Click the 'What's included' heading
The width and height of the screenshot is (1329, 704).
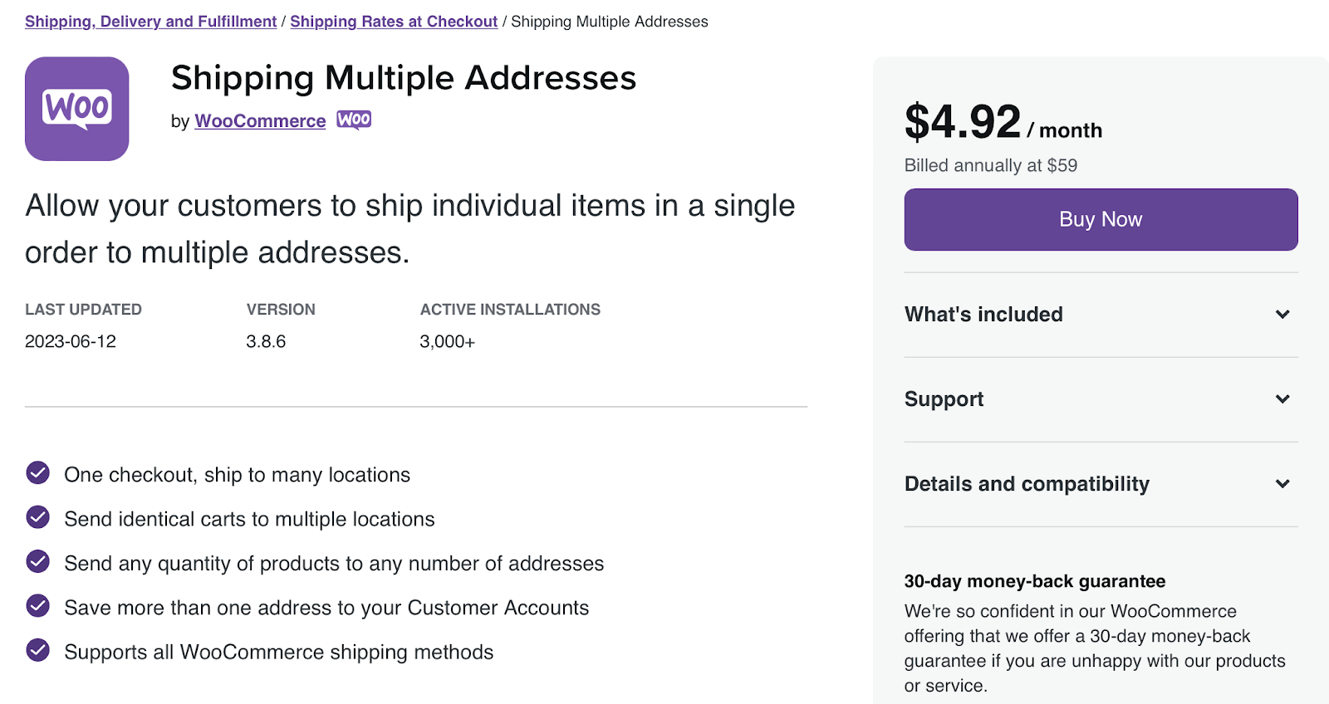(x=983, y=315)
